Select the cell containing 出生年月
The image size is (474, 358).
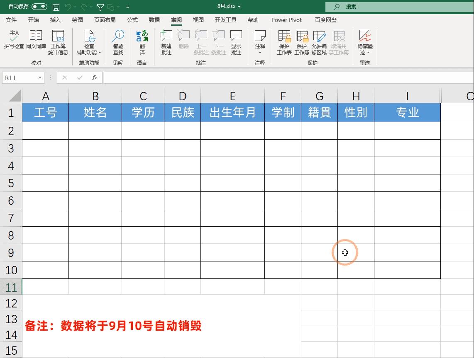tap(232, 112)
